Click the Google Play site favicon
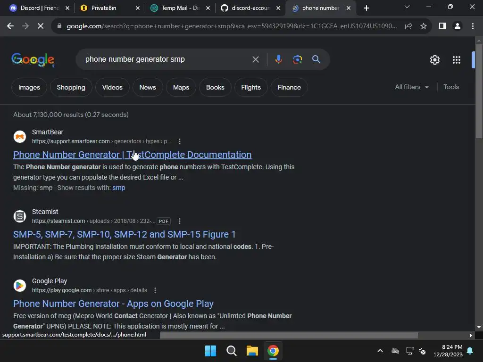This screenshot has height=362, width=483. pyautogui.click(x=20, y=286)
